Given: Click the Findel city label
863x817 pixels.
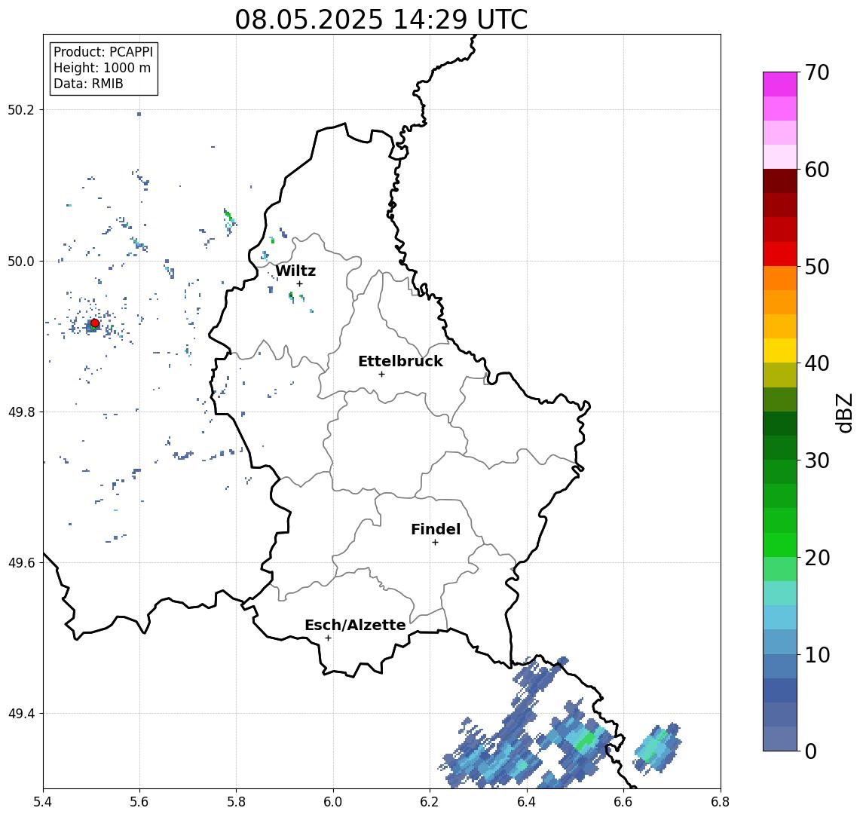Looking at the screenshot, I should [x=436, y=529].
